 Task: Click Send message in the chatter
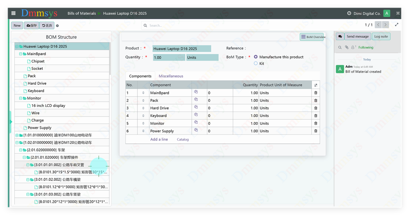[357, 36]
